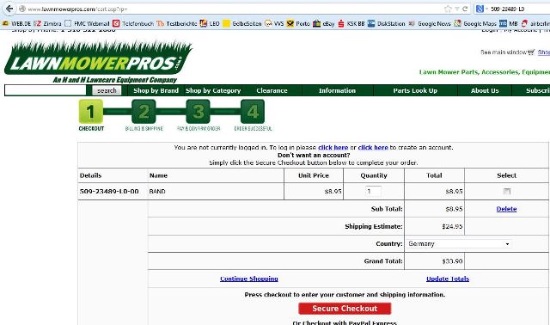Viewport: 550px width, 325px height.
Task: Open Parts Look Up menu item
Action: coord(415,90)
